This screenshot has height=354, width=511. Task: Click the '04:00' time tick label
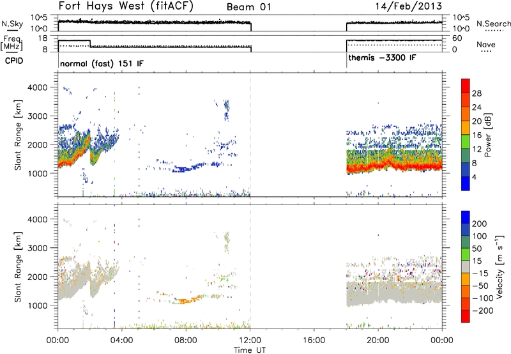coord(122,341)
